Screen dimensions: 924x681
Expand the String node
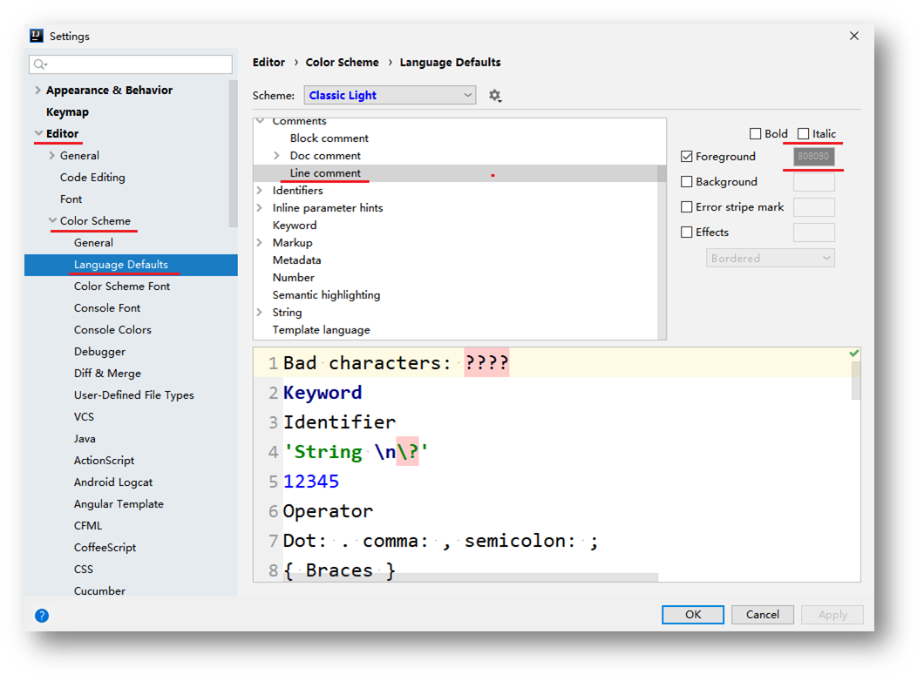259,313
